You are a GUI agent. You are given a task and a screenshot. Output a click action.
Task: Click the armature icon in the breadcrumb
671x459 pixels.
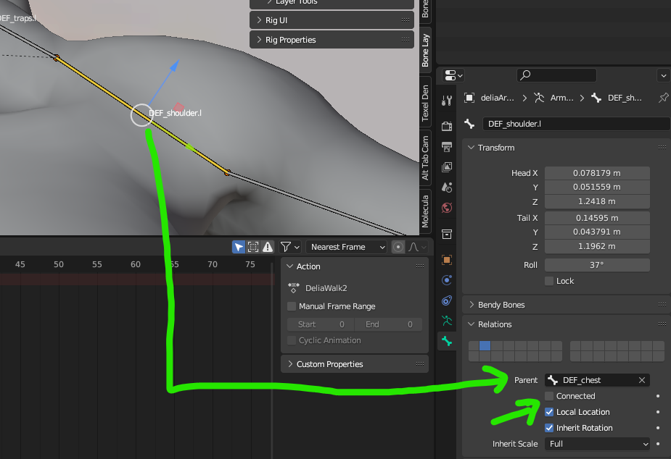(x=539, y=98)
